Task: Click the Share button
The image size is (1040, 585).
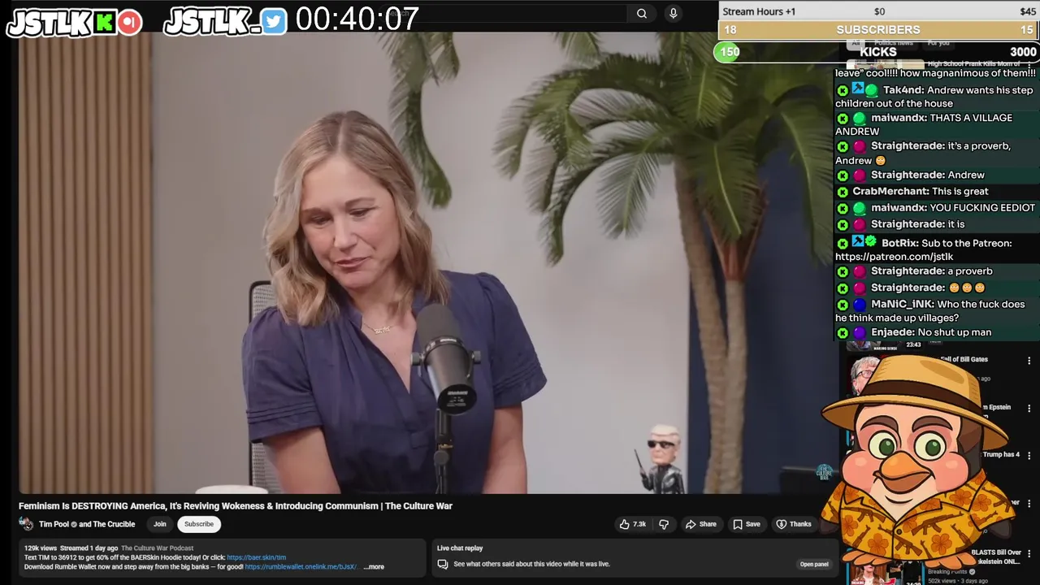Action: pyautogui.click(x=701, y=524)
